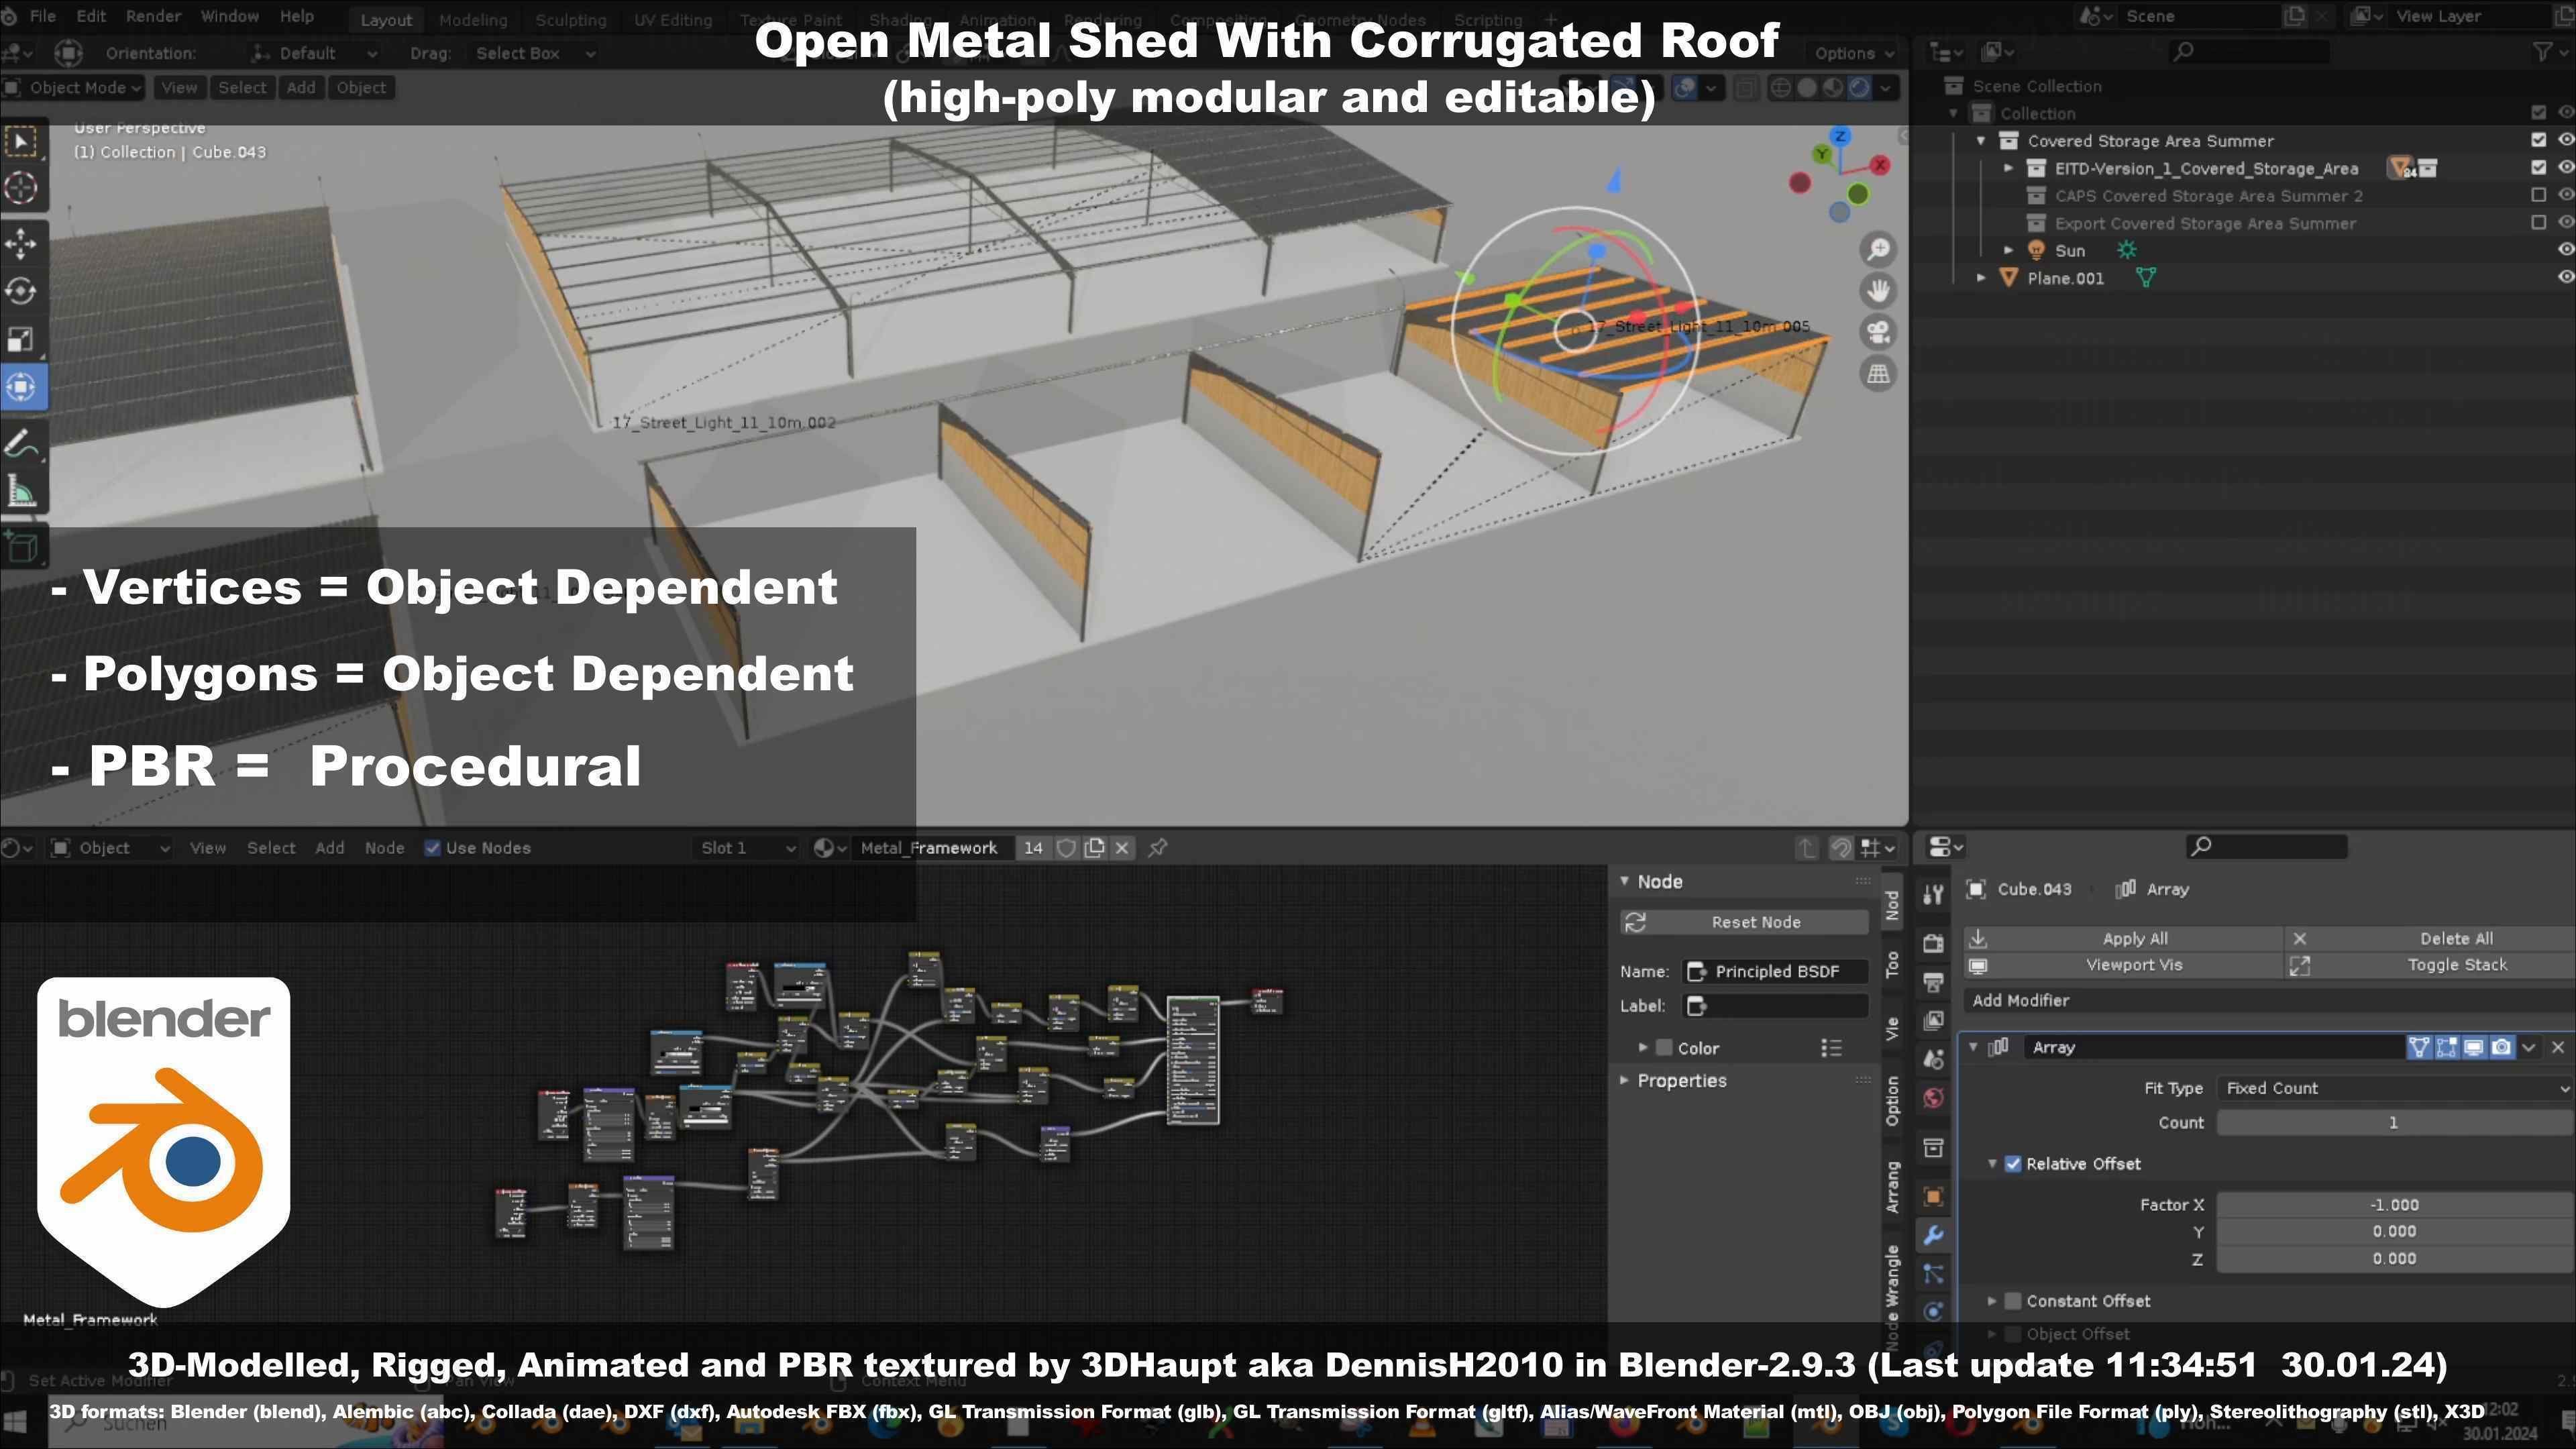Open the Drag Select Box dropdown

535,53
